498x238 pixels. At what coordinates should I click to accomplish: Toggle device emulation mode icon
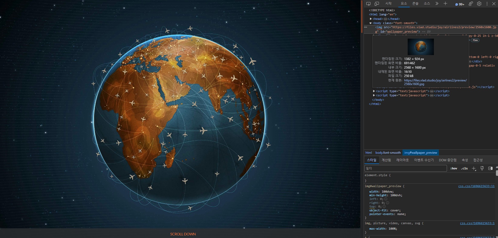click(377, 4)
